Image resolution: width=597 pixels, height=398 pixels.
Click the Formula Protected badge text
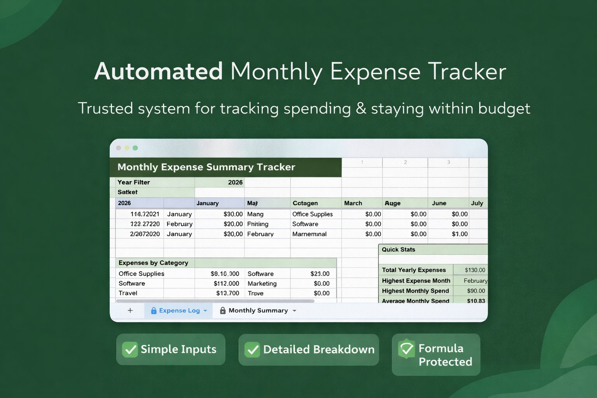(445, 355)
